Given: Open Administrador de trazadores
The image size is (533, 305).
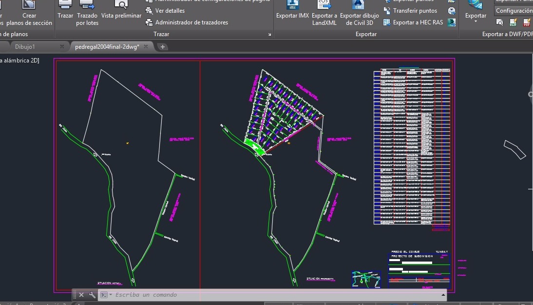Looking at the screenshot, I should coord(191,22).
